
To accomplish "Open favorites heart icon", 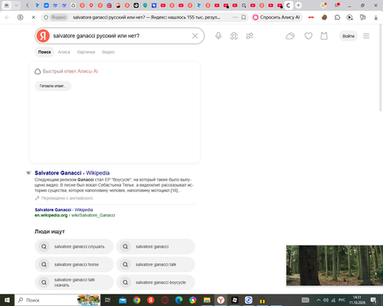I will [309, 36].
